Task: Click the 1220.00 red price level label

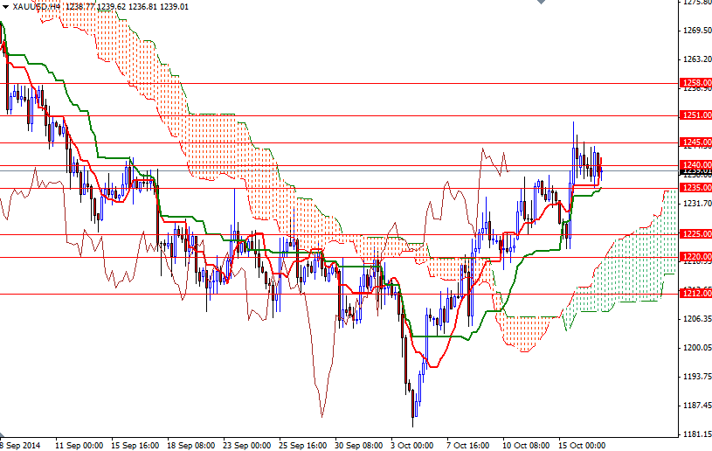Action: (x=695, y=257)
